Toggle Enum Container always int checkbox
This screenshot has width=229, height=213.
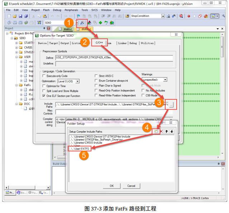[96, 80]
